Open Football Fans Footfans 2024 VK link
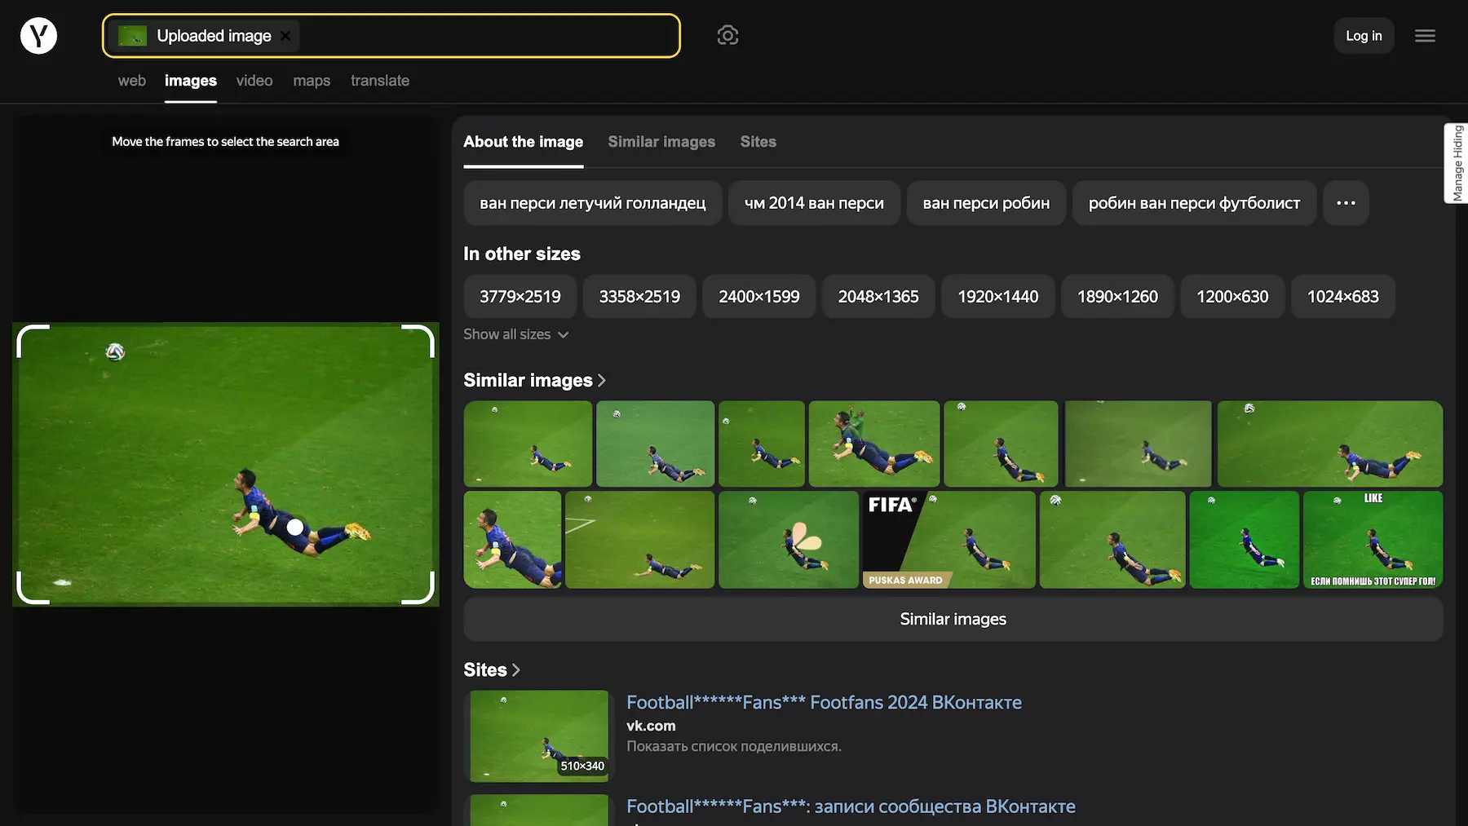Viewport: 1468px width, 826px height. (824, 702)
